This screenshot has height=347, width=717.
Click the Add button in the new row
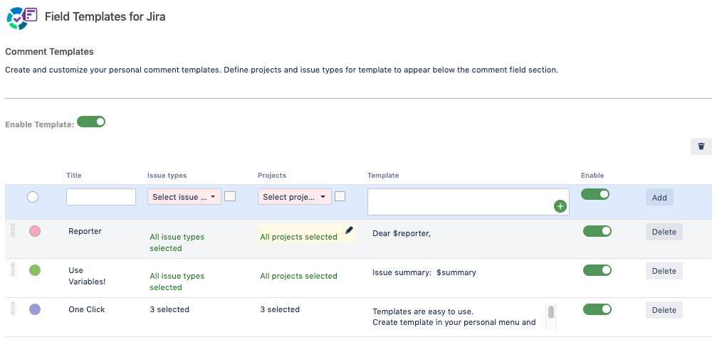click(x=659, y=197)
